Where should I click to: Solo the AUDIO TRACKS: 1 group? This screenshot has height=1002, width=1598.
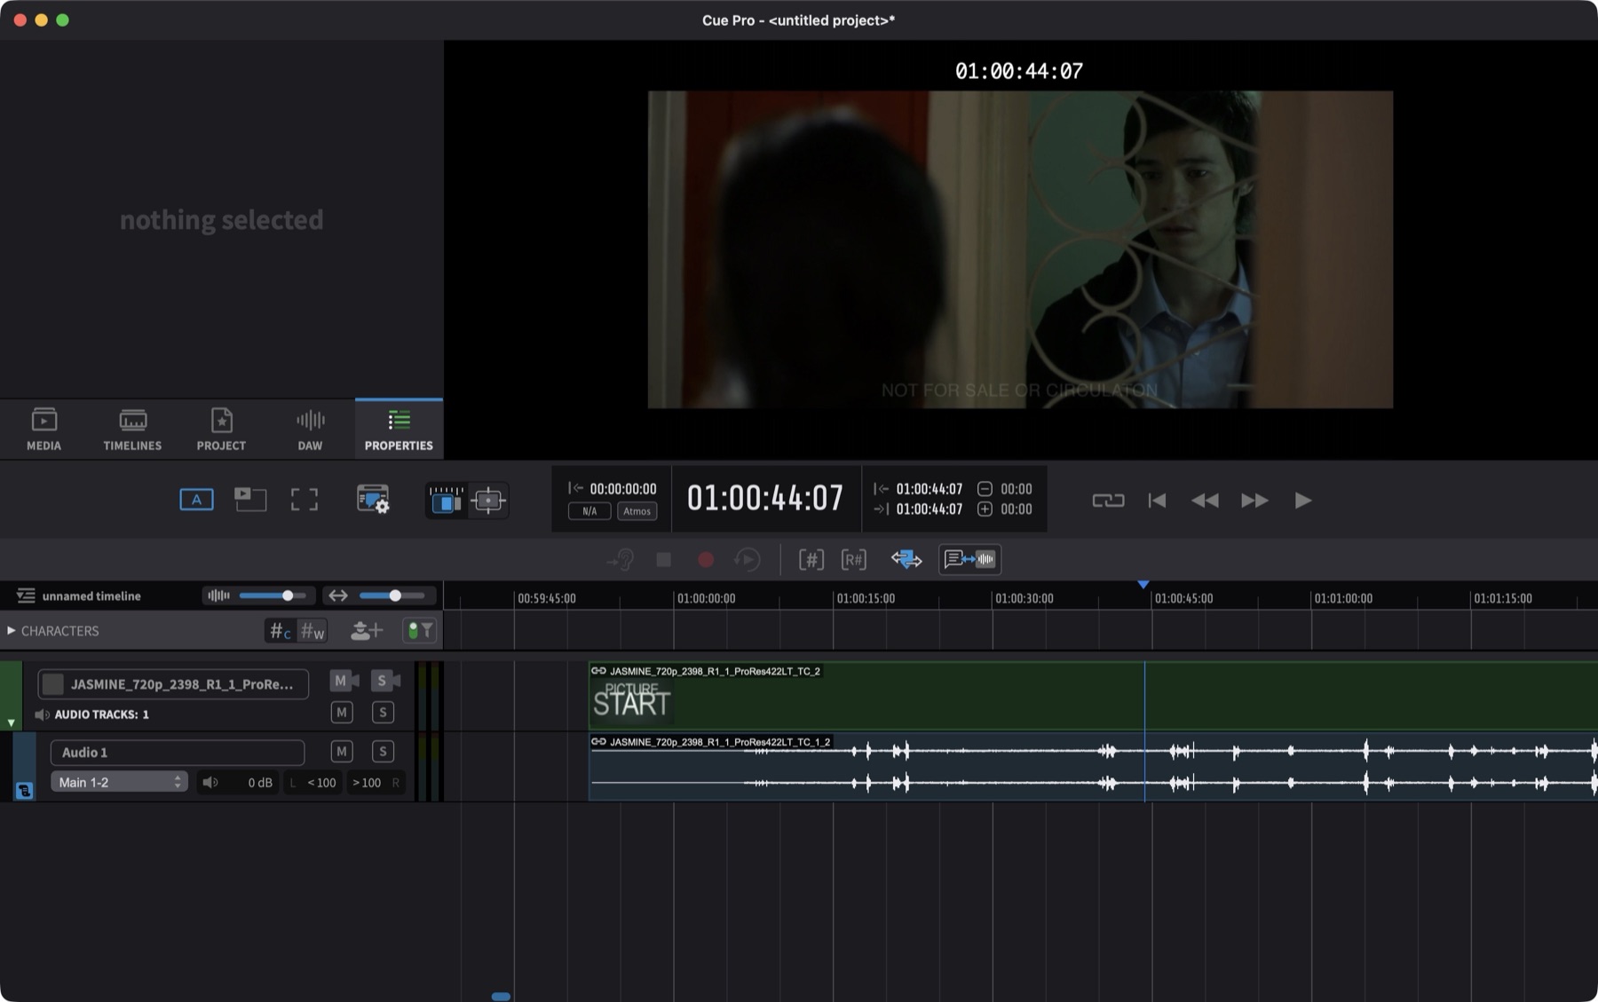383,712
